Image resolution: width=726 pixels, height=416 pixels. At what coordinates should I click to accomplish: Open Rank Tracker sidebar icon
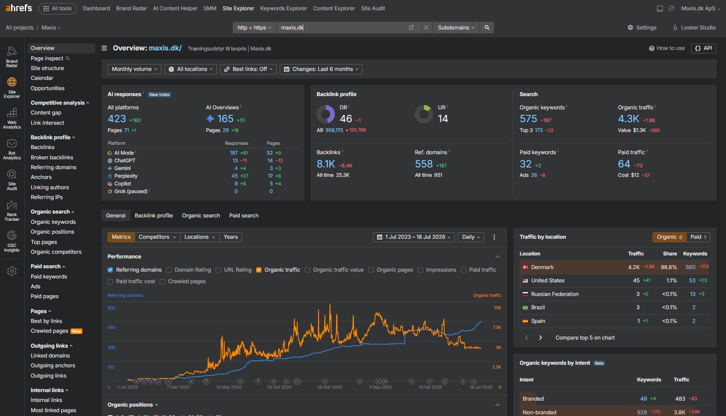(x=12, y=211)
